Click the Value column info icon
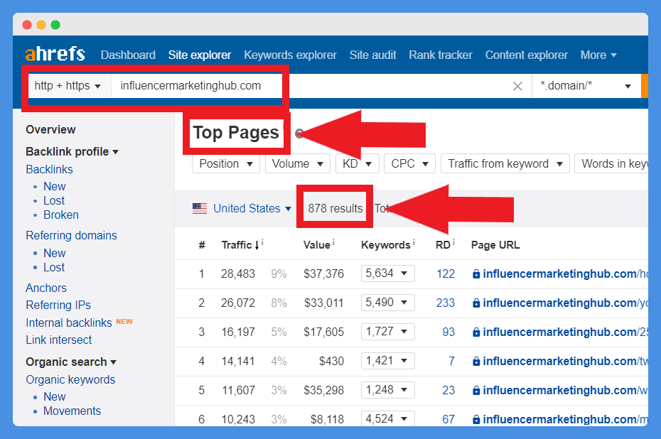Viewport: 661px width, 439px height. (333, 242)
